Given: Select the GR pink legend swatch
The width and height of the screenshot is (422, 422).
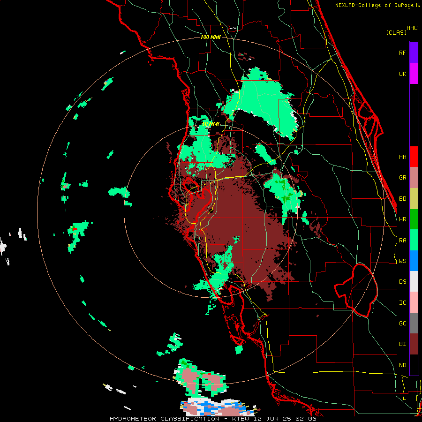Looking at the screenshot, I should (414, 178).
